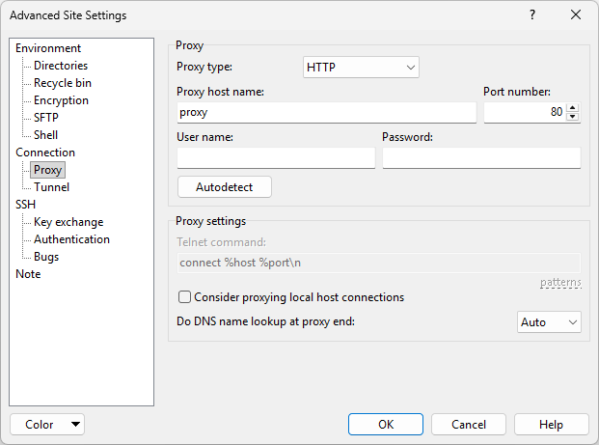Select Authentication in the tree
The image size is (599, 445).
(x=71, y=239)
